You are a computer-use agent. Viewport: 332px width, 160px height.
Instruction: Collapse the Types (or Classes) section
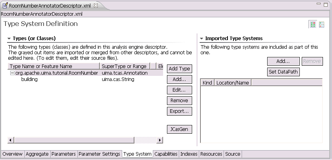tap(9, 39)
